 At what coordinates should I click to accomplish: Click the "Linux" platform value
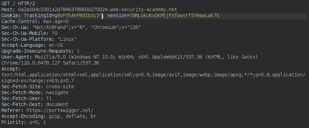67,39
